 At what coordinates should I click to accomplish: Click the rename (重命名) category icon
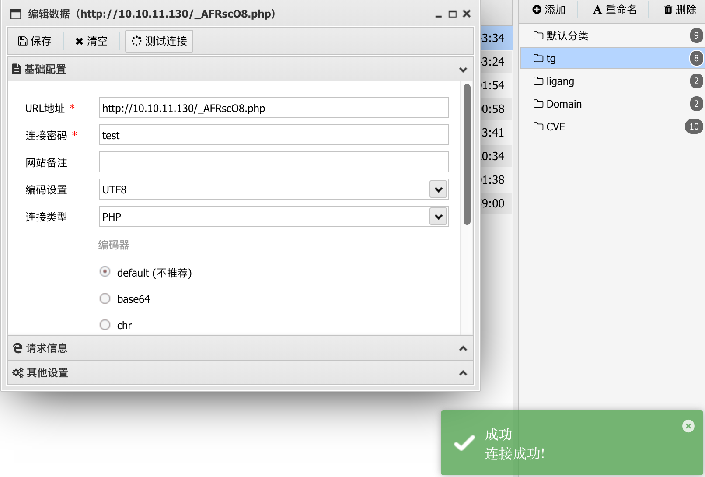click(597, 9)
